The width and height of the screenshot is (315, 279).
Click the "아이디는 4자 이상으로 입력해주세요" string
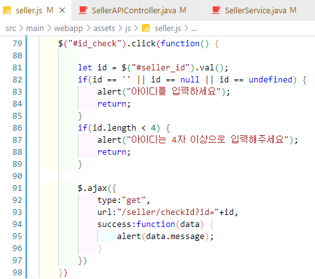pyautogui.click(x=208, y=139)
